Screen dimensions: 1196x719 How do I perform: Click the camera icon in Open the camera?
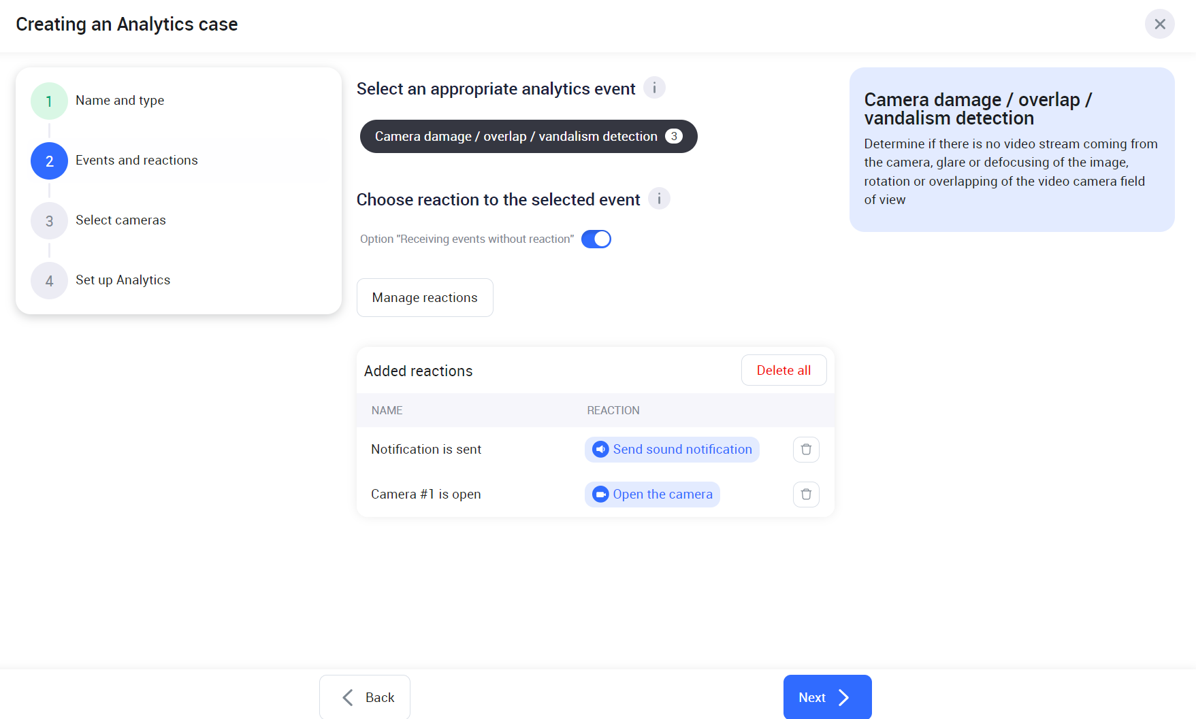click(x=600, y=495)
